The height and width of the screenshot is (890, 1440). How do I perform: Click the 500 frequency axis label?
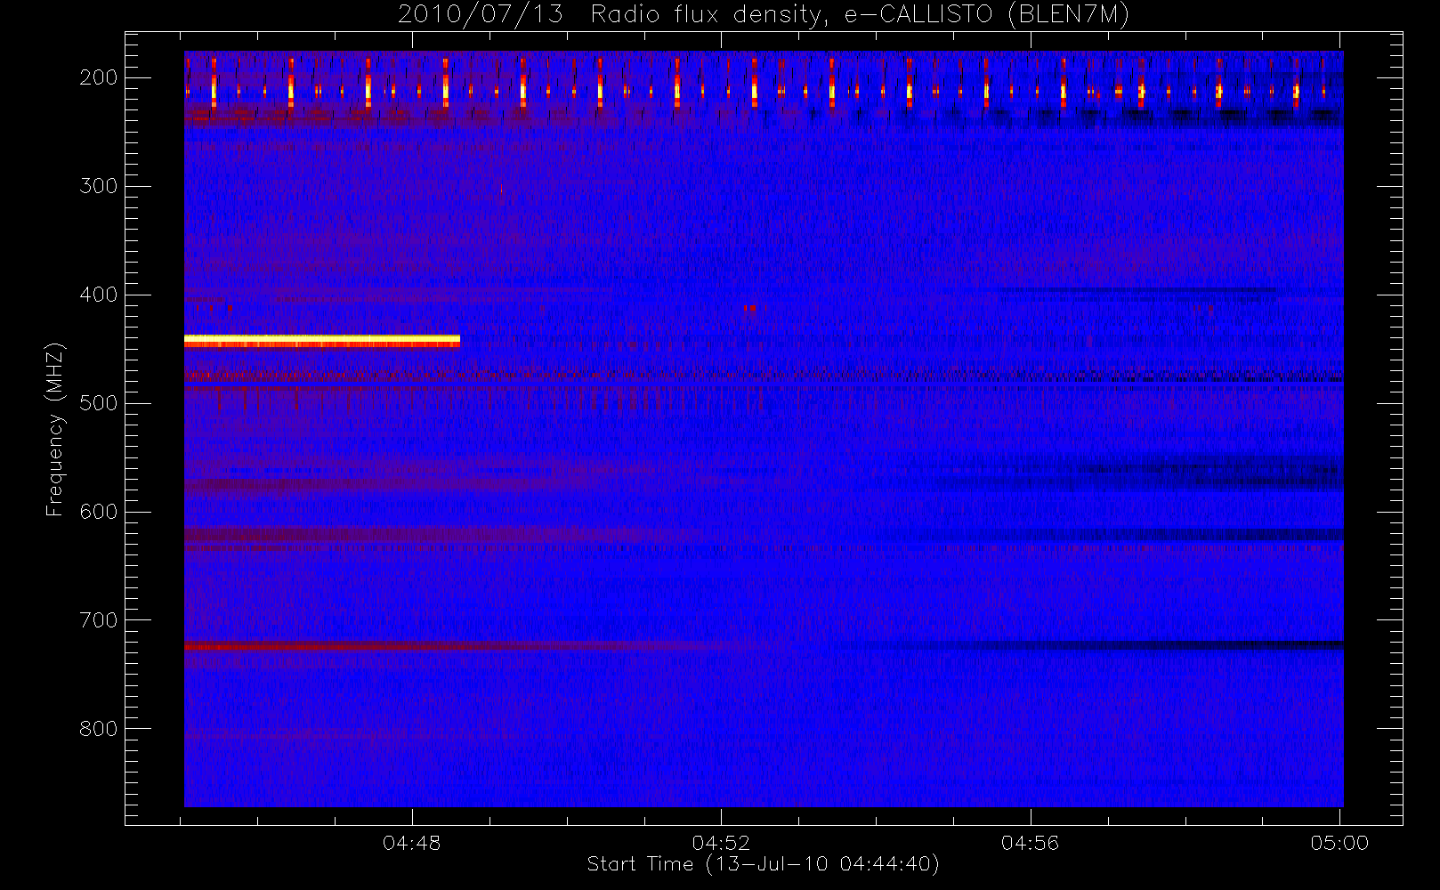coord(98,403)
